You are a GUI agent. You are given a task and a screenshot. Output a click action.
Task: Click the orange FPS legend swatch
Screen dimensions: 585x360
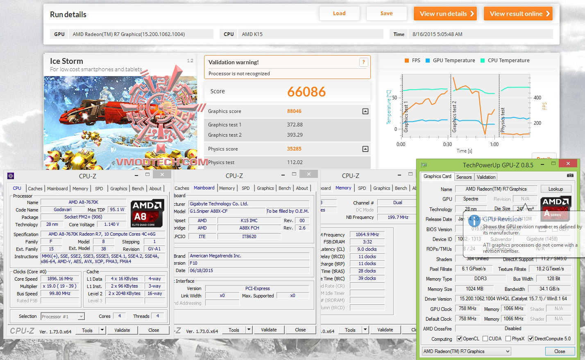[406, 61]
